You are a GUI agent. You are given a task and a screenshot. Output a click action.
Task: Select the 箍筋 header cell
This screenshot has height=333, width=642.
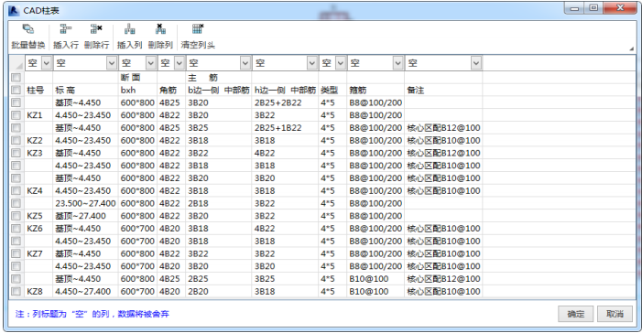click(x=375, y=91)
